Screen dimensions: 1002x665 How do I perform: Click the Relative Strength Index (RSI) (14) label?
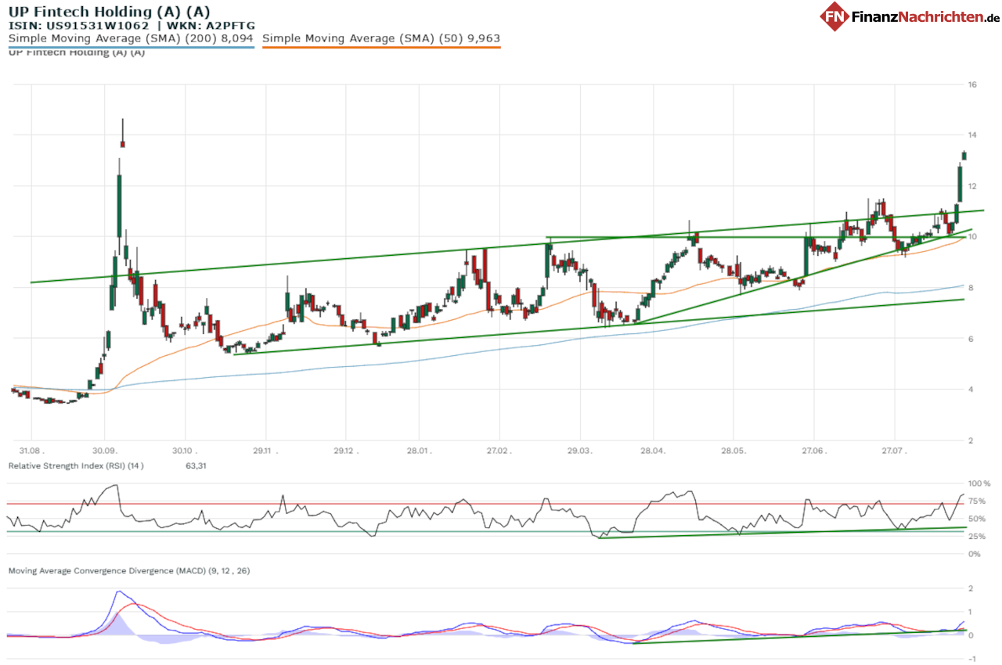pyautogui.click(x=76, y=466)
